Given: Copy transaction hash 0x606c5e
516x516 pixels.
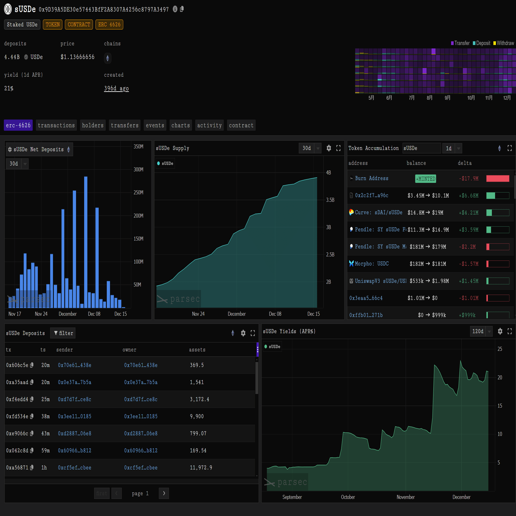Looking at the screenshot, I should tap(32, 365).
